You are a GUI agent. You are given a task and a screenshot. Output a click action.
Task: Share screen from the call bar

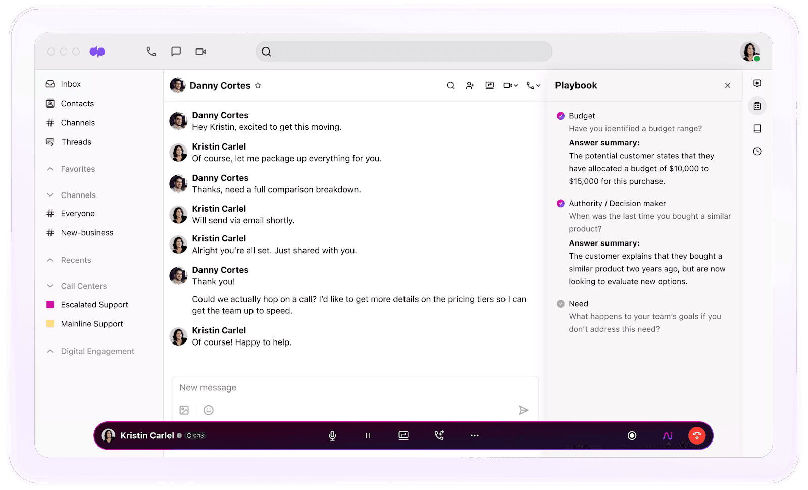[403, 435]
